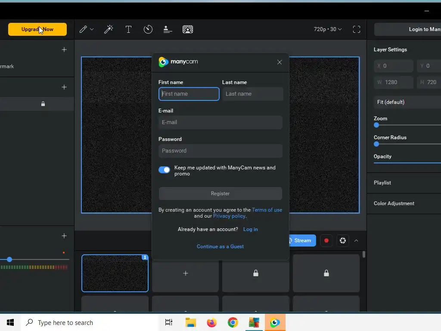This screenshot has height=331, width=441.
Task: Select preset thumbnail number 1
Action: coord(115,273)
